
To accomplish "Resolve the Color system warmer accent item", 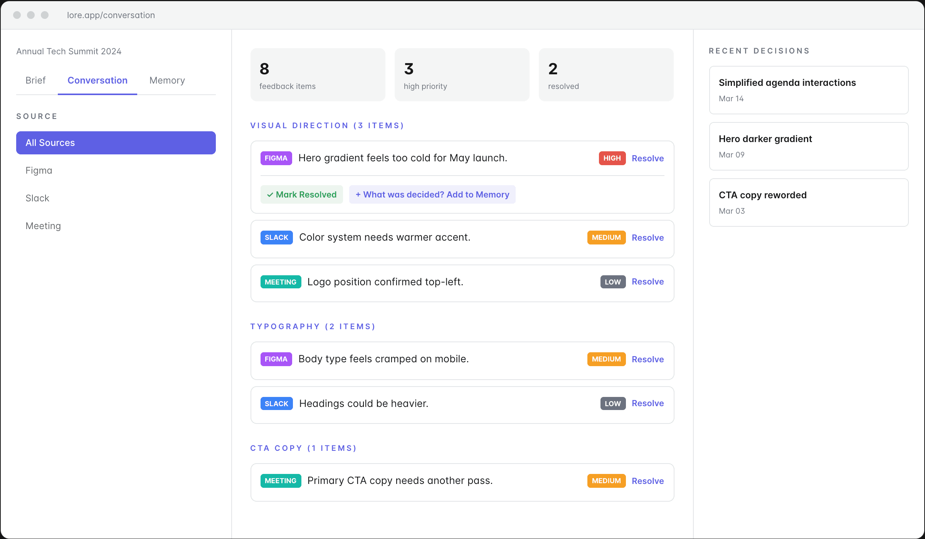I will (x=647, y=238).
